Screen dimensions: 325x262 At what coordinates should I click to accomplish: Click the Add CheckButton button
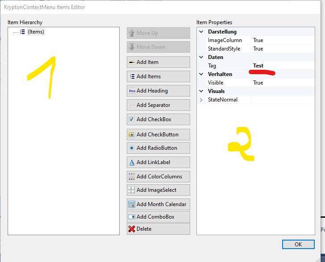tap(158, 135)
